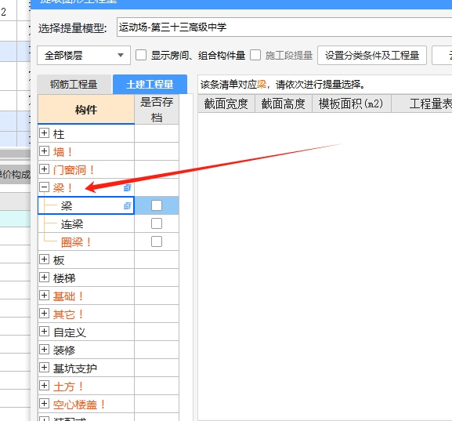Viewport: 452px width, 421px height.
Task: Click the 截面高度 column header
Action: pyautogui.click(x=284, y=103)
